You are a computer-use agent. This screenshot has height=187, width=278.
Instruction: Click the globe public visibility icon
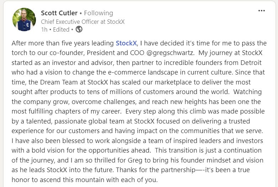[79, 29]
